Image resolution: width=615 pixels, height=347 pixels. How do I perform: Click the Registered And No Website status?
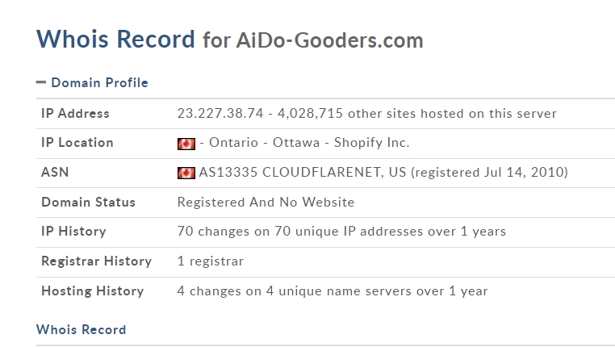266,203
